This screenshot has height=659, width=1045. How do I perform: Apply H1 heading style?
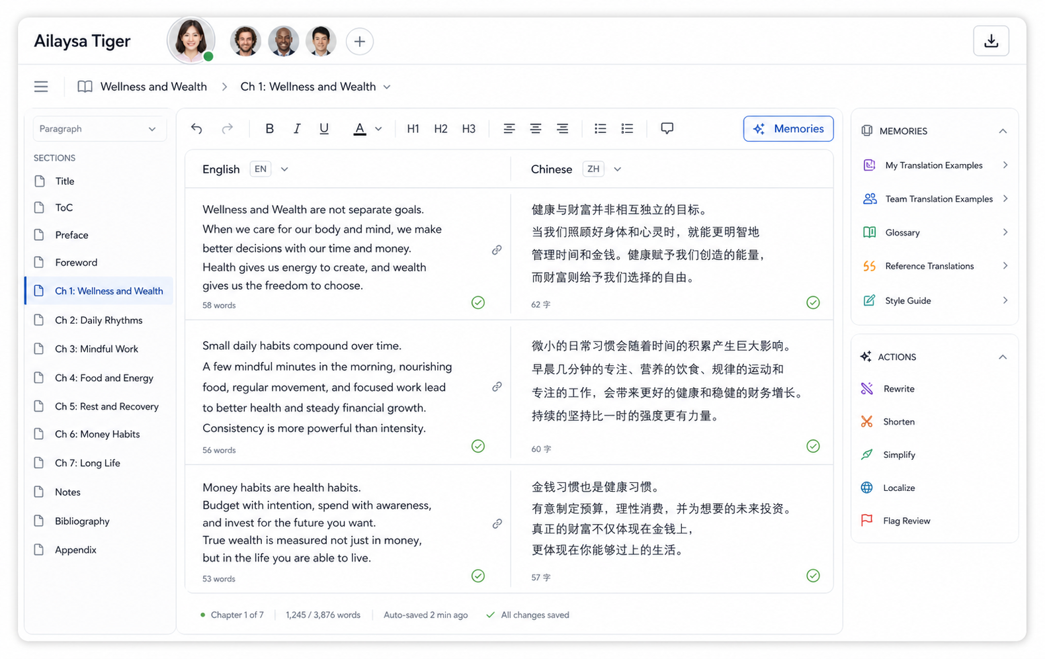pos(413,128)
